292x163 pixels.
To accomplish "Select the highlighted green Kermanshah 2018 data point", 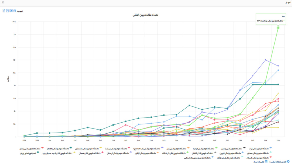I will (x=278, y=28).
